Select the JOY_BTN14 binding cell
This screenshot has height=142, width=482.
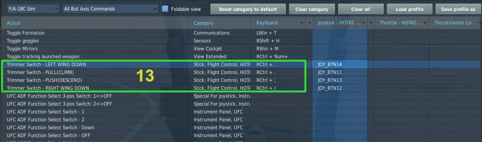pos(340,65)
